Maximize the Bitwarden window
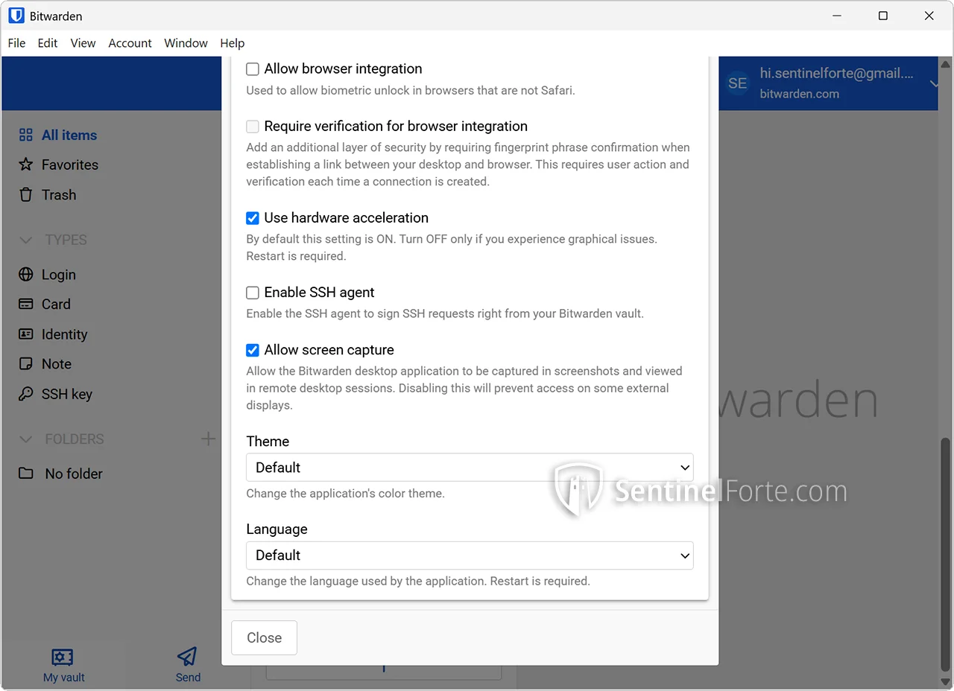954x691 pixels. pyautogui.click(x=883, y=16)
